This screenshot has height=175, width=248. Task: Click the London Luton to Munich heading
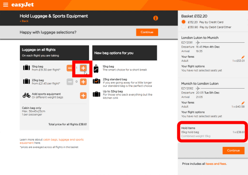200,38
